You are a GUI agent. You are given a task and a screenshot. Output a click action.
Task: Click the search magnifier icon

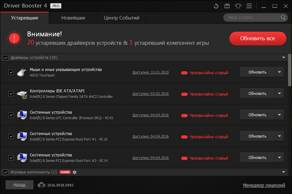(x=283, y=18)
